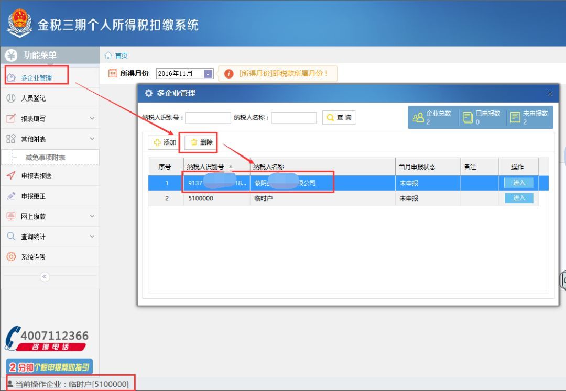
Task: Click 进入 for the 临时户 row
Action: click(519, 198)
